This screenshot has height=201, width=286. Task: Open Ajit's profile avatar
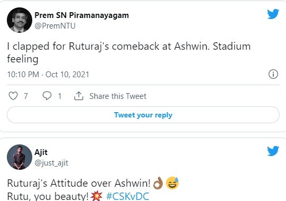[20, 157]
